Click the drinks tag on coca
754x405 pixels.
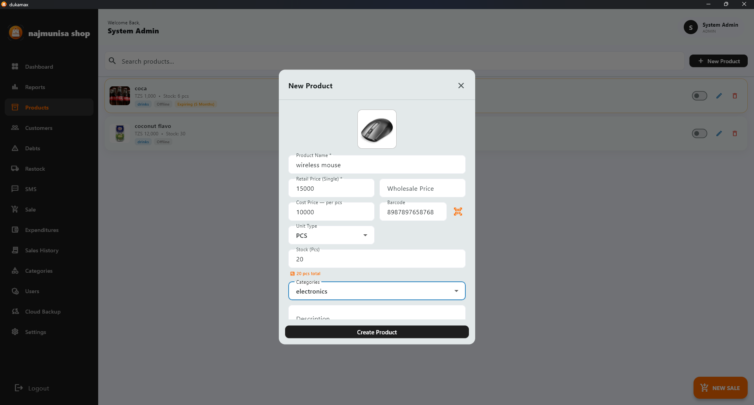click(x=143, y=104)
